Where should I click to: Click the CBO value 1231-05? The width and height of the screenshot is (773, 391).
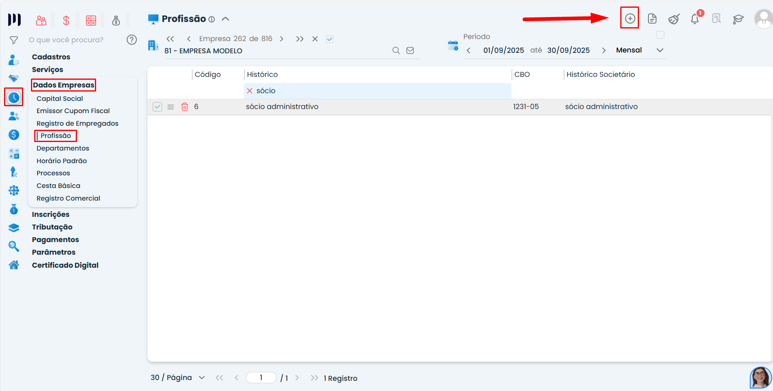click(x=526, y=107)
